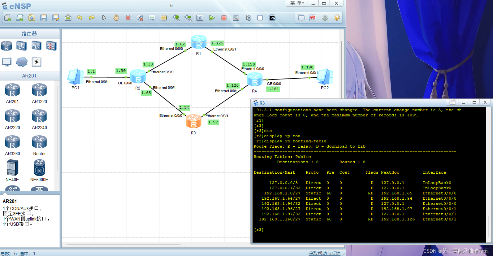The width and height of the screenshot is (493, 256).
Task: Create a new topology with toolbar icon
Action: 8,18
